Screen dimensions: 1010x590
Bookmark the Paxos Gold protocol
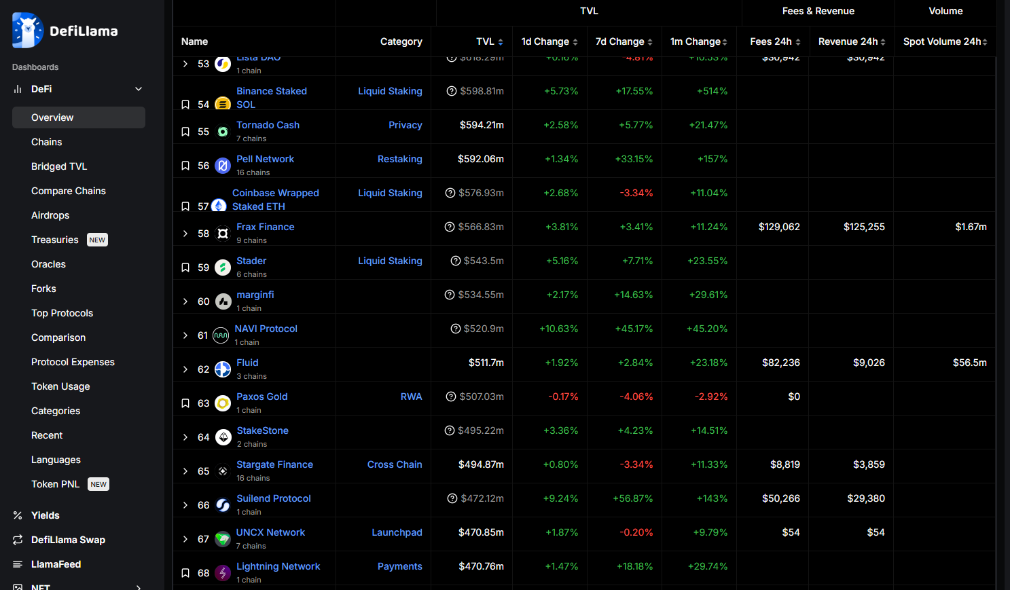(x=185, y=403)
